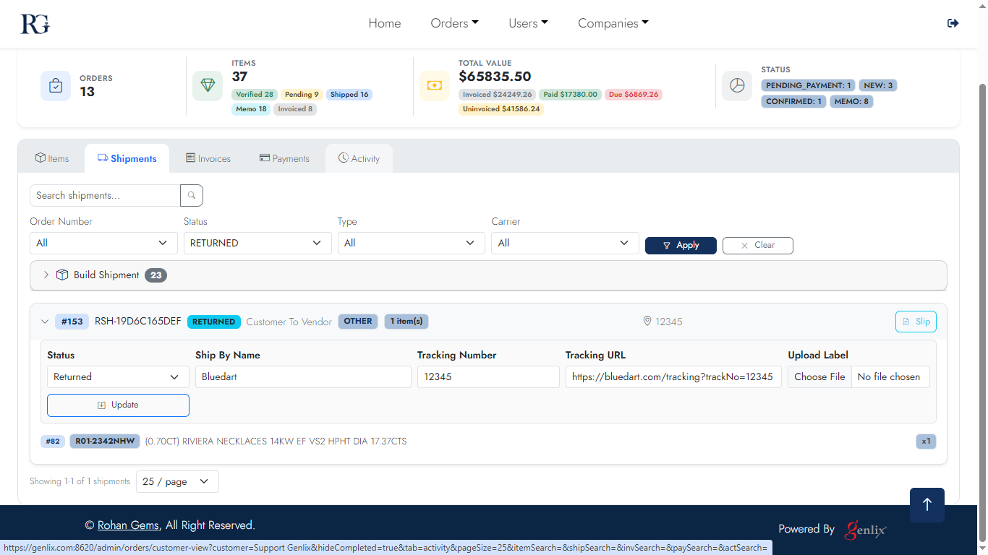Viewport: 988px width, 555px height.
Task: Change the 25 / page size dropdown
Action: click(177, 481)
